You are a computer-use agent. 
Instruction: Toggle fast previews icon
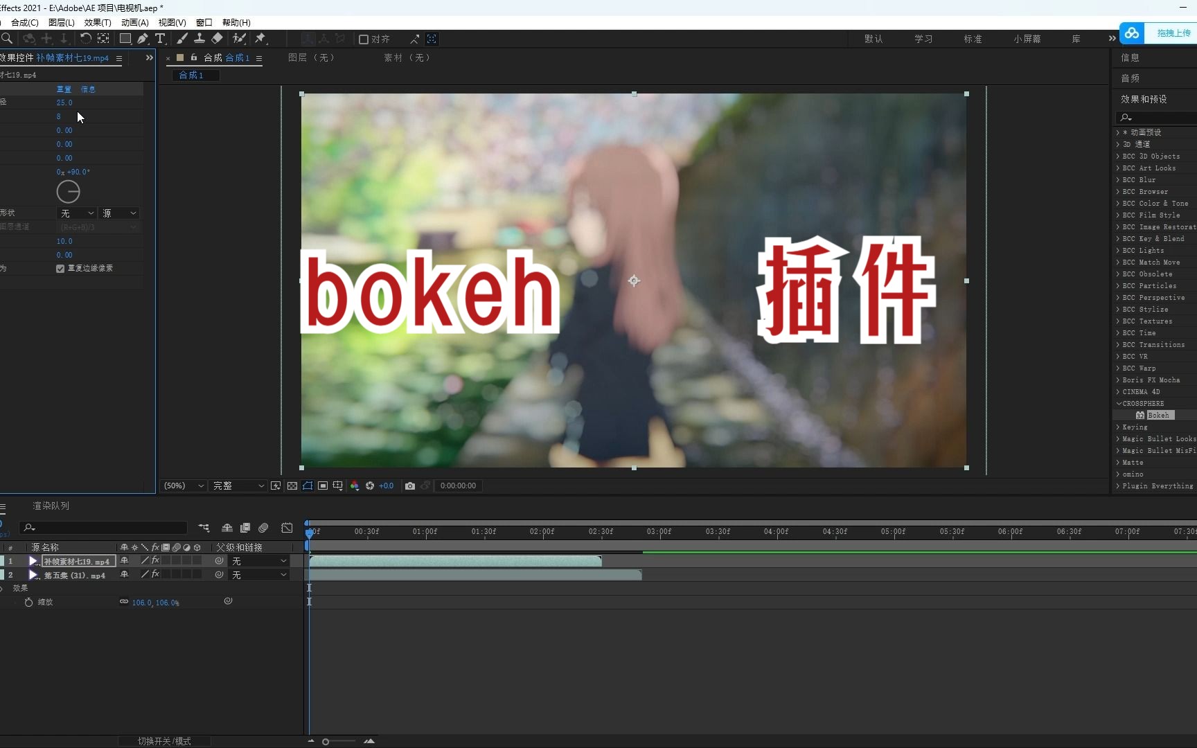pyautogui.click(x=276, y=486)
